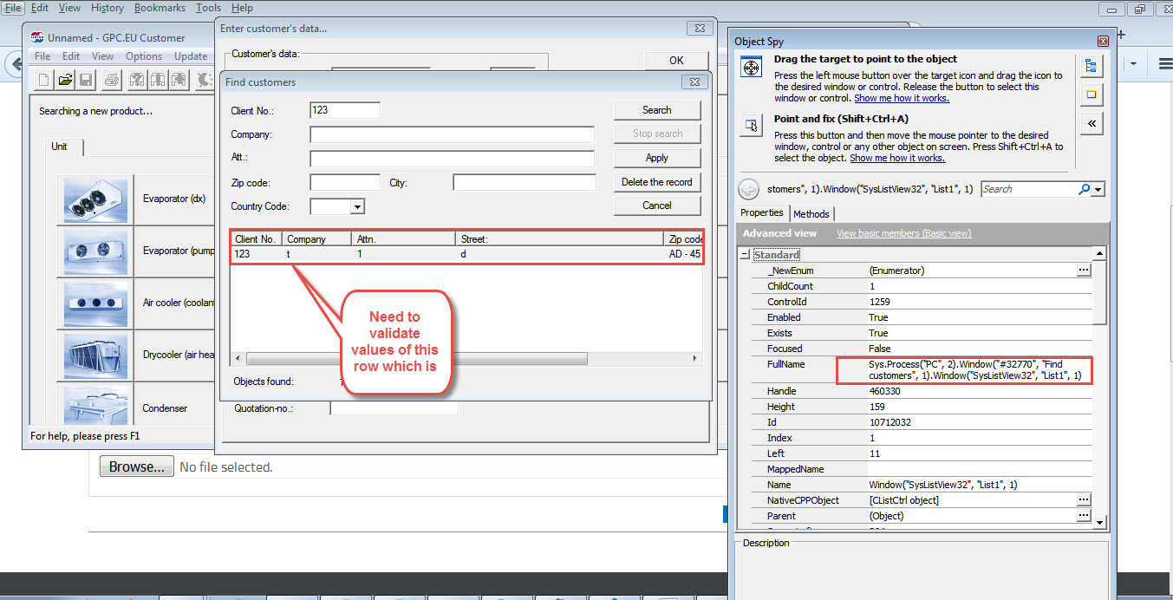Create a new document with the blank page icon

coord(42,79)
